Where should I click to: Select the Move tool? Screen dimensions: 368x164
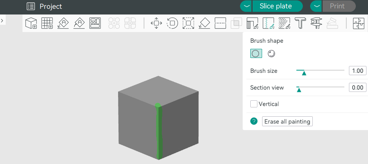tap(156, 23)
